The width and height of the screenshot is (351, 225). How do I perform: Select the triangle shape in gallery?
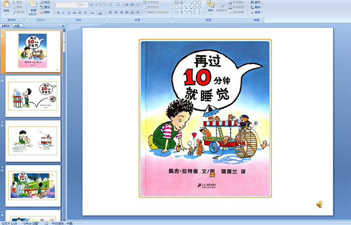[182, 8]
